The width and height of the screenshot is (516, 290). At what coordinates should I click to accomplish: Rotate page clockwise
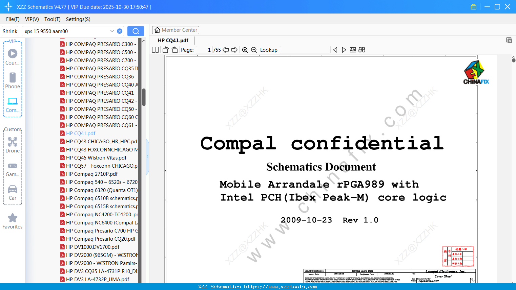pyautogui.click(x=174, y=50)
